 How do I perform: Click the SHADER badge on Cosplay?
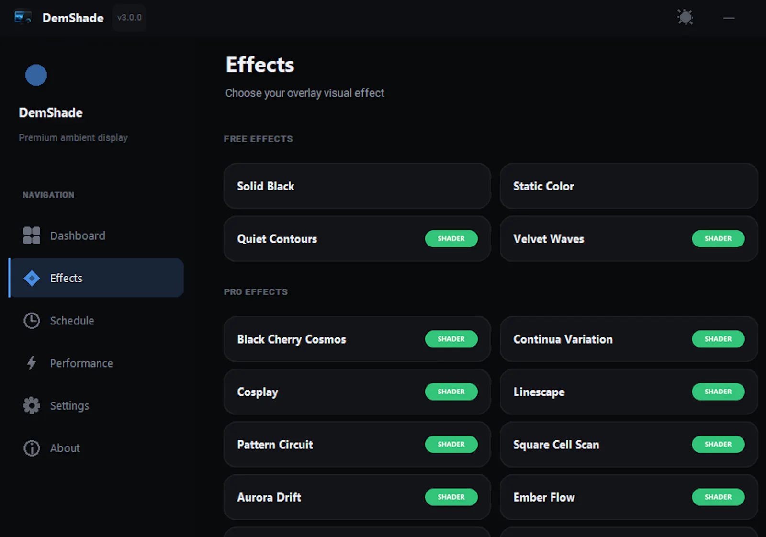coord(451,392)
